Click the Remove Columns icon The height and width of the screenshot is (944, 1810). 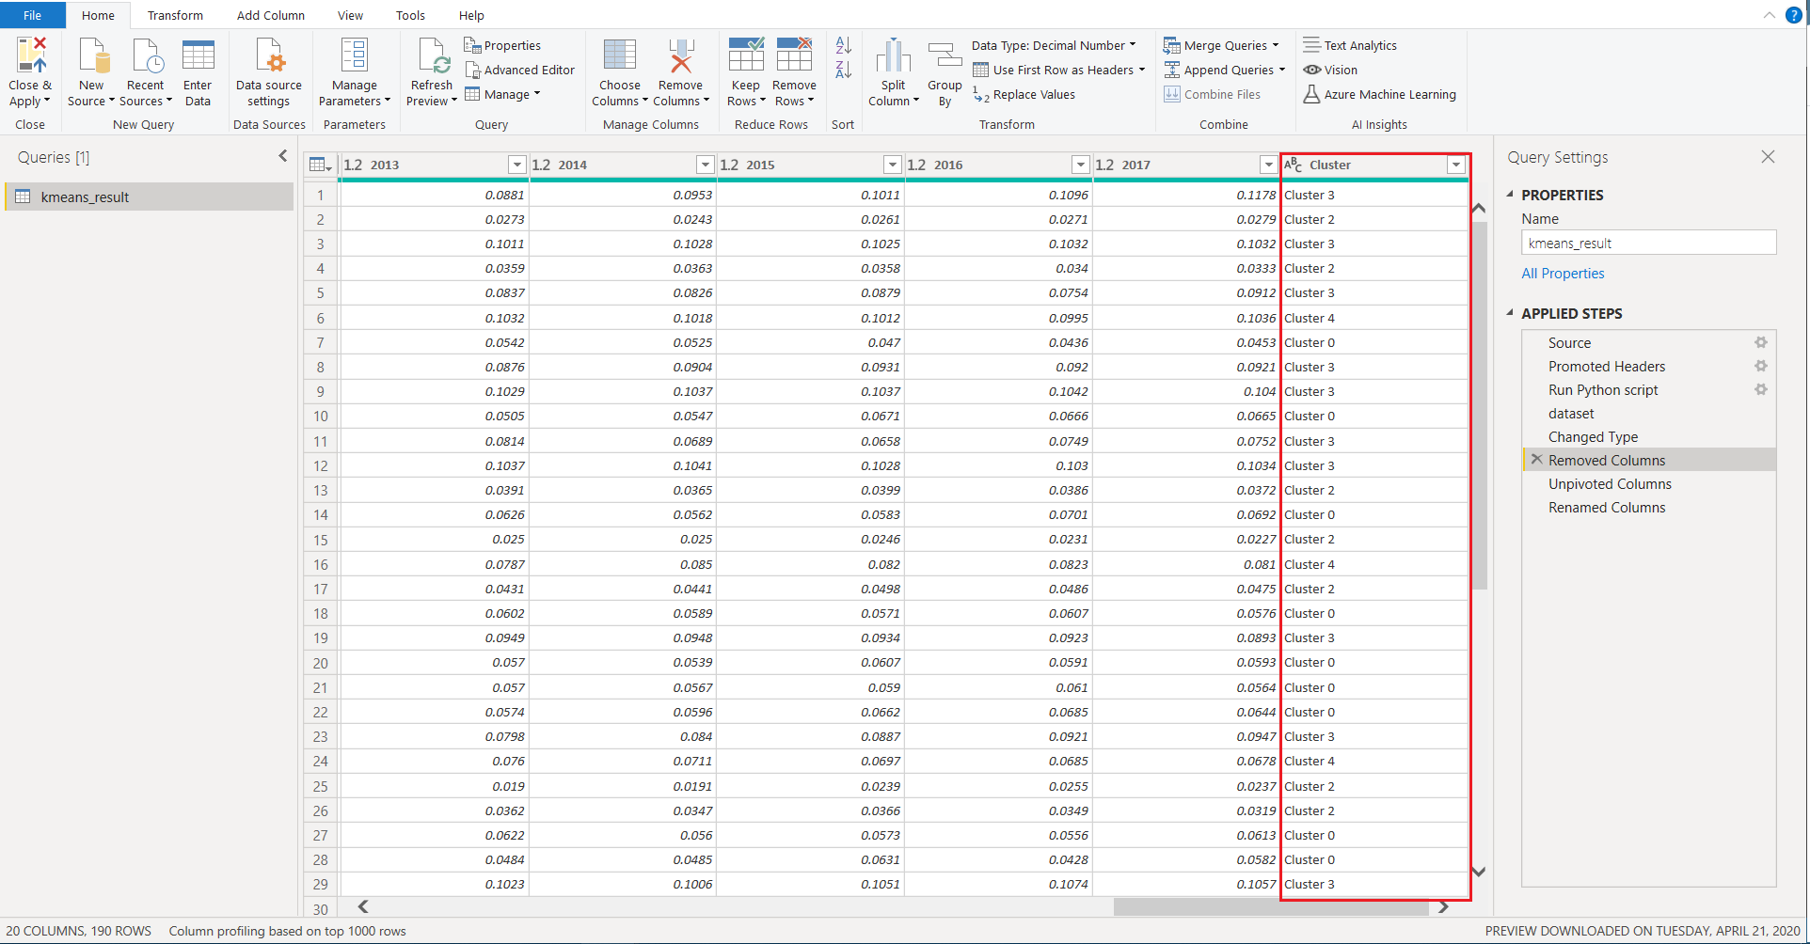pos(680,56)
